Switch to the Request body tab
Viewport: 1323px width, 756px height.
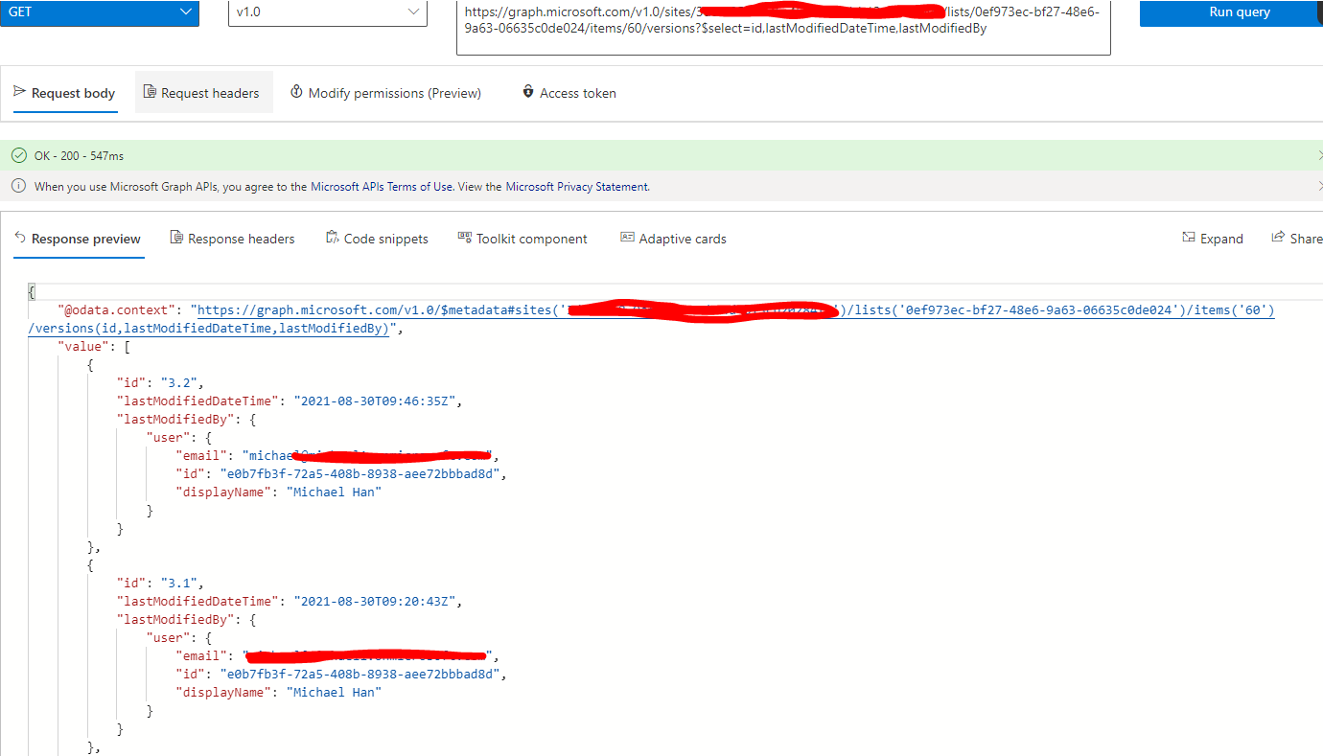65,93
